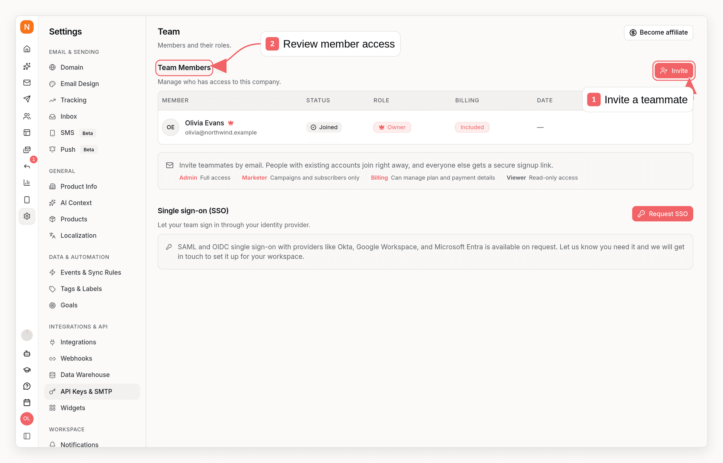The image size is (723, 463).
Task: Open the paper plane send icon
Action: coord(27,99)
